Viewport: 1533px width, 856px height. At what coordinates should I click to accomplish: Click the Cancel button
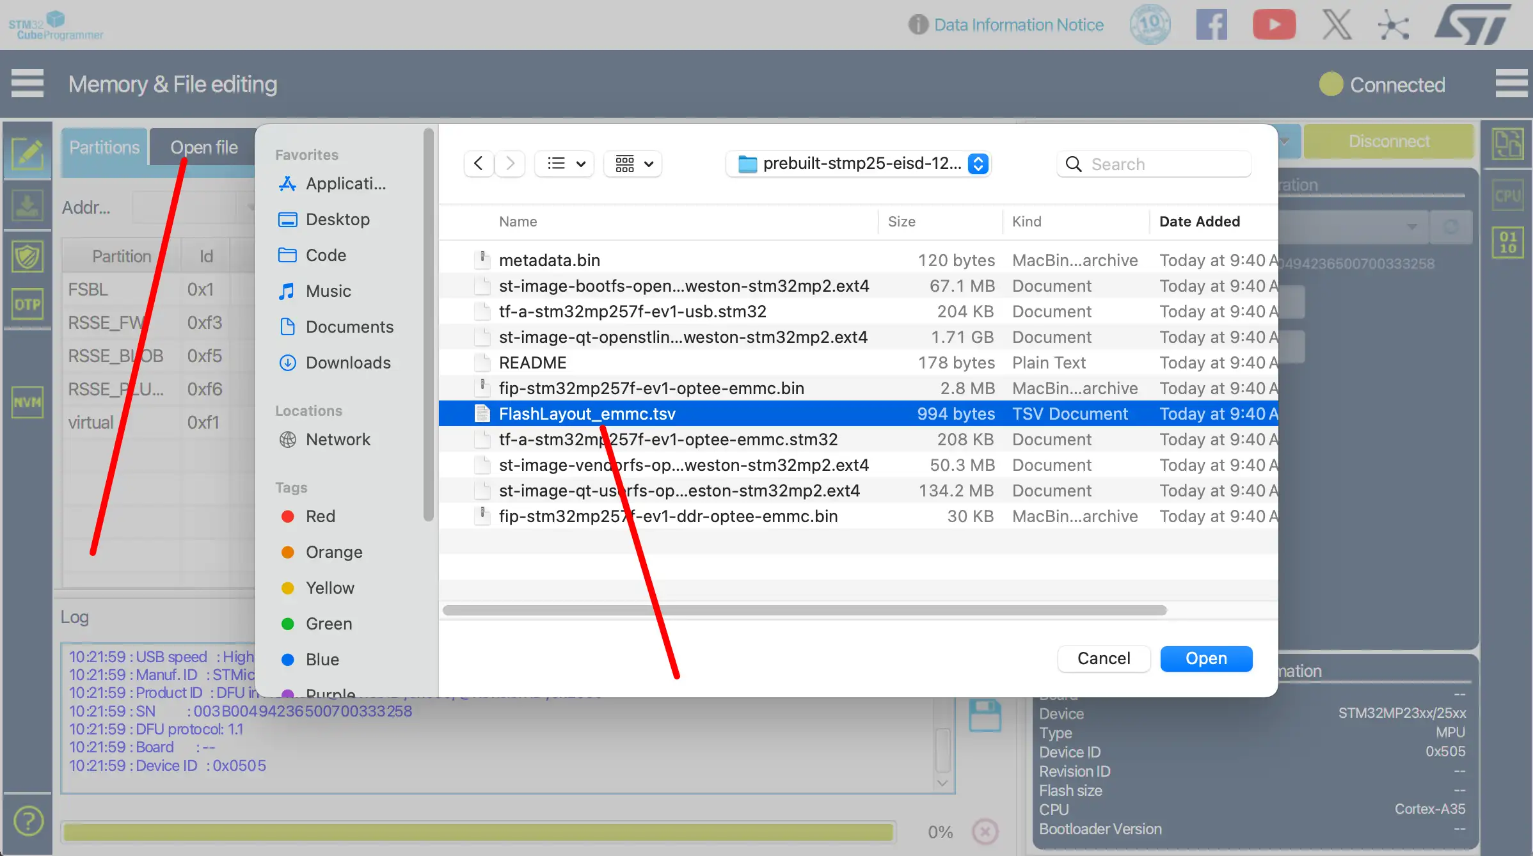[1104, 658]
